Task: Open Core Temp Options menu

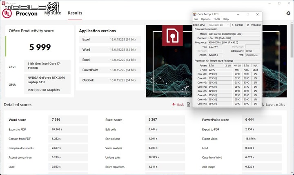Action: (205, 19)
